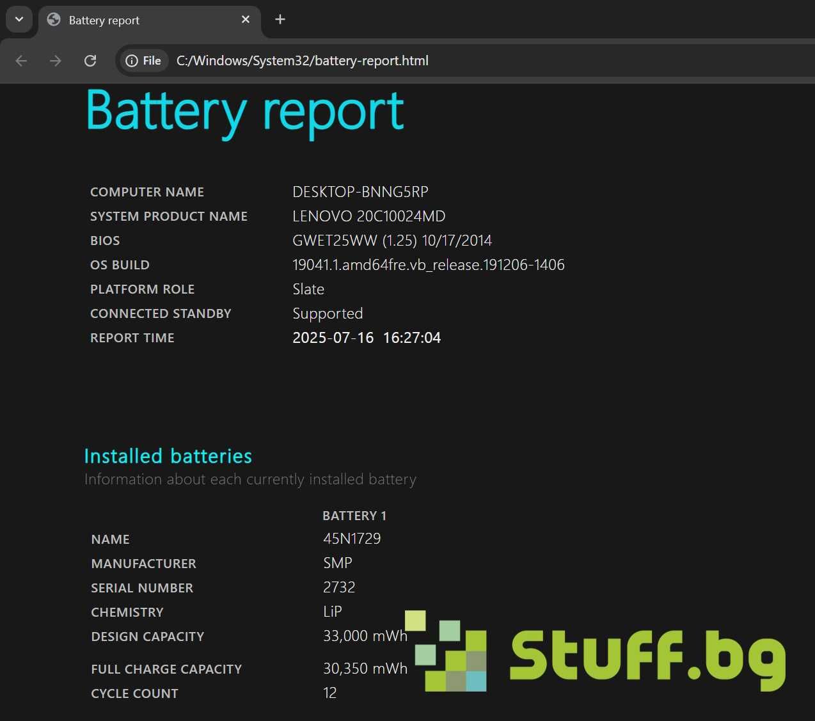Select the BATTERY 1 column header

point(354,516)
